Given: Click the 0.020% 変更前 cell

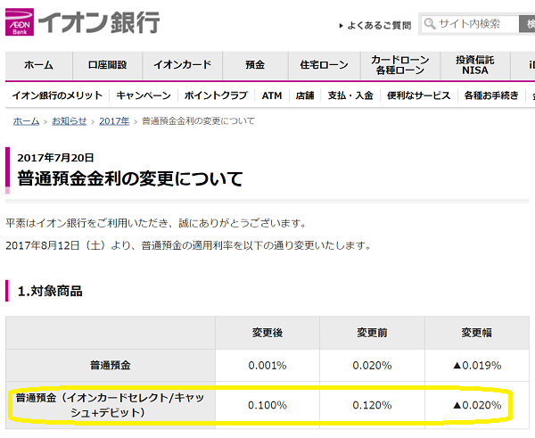Looking at the screenshot, I should (x=372, y=366).
